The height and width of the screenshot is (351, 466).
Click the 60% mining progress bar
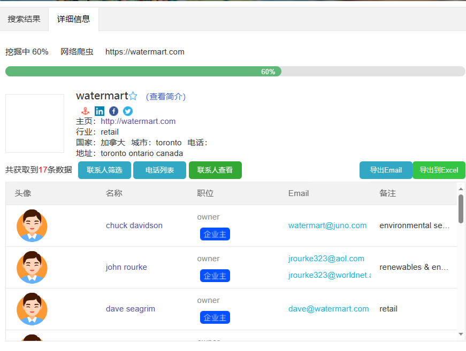pyautogui.click(x=235, y=72)
